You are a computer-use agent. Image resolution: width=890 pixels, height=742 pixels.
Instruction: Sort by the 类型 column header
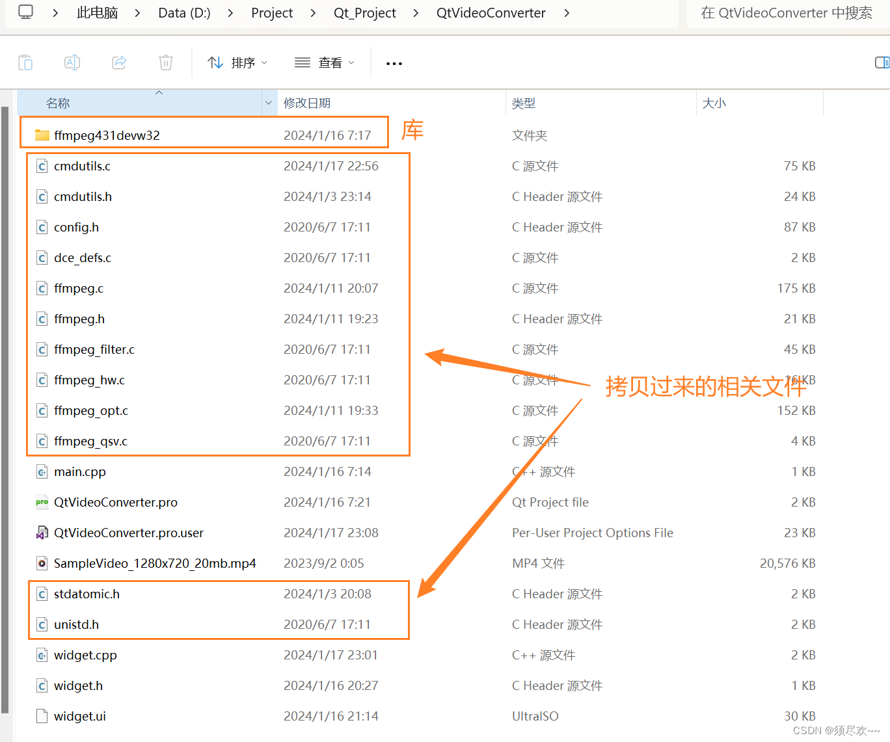[600, 103]
